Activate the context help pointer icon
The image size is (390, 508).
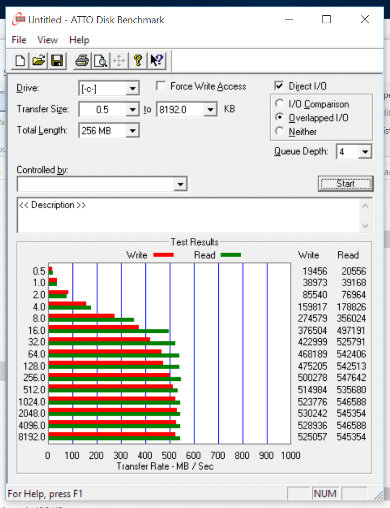(157, 60)
